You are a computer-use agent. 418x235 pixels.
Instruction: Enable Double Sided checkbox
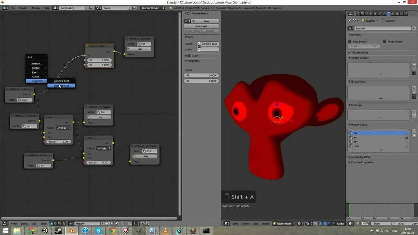point(385,41)
